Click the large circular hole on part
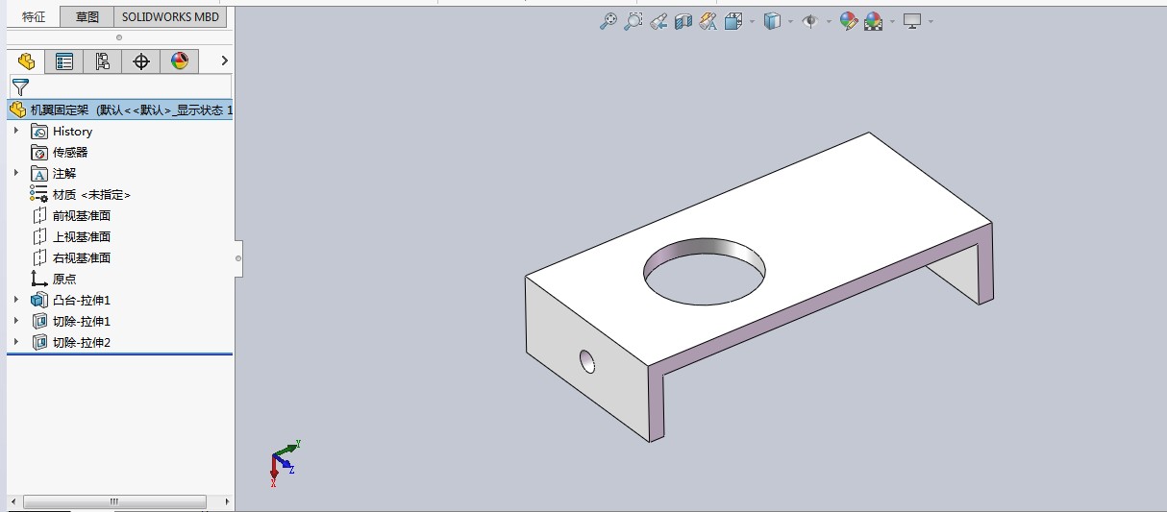This screenshot has width=1167, height=512. [706, 272]
